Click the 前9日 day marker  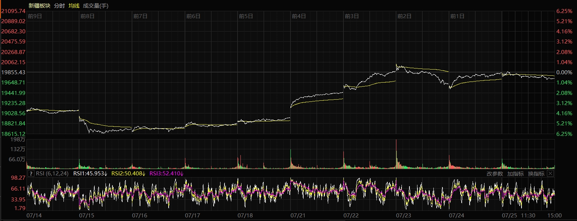pos(35,16)
